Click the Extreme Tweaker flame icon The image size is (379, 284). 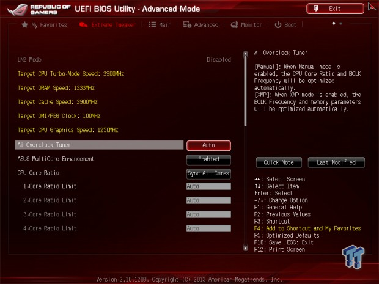point(83,24)
